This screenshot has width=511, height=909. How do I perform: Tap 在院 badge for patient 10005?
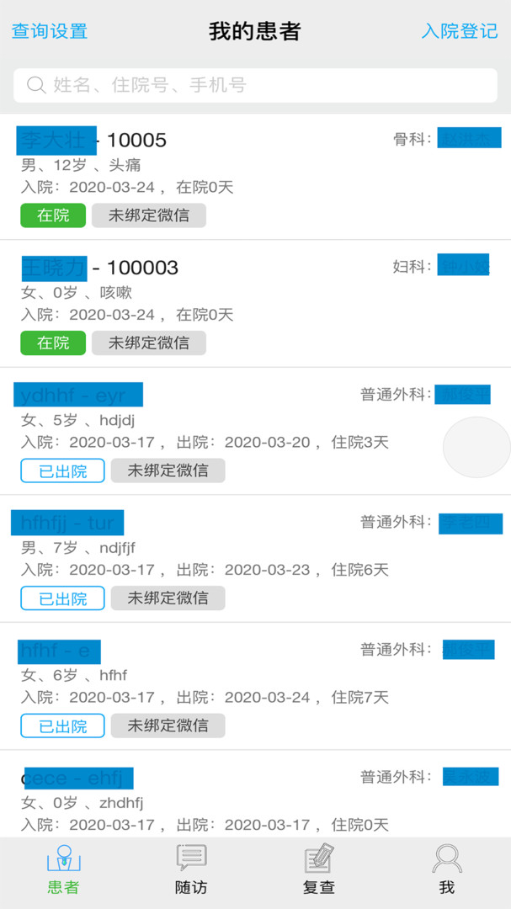pos(53,215)
